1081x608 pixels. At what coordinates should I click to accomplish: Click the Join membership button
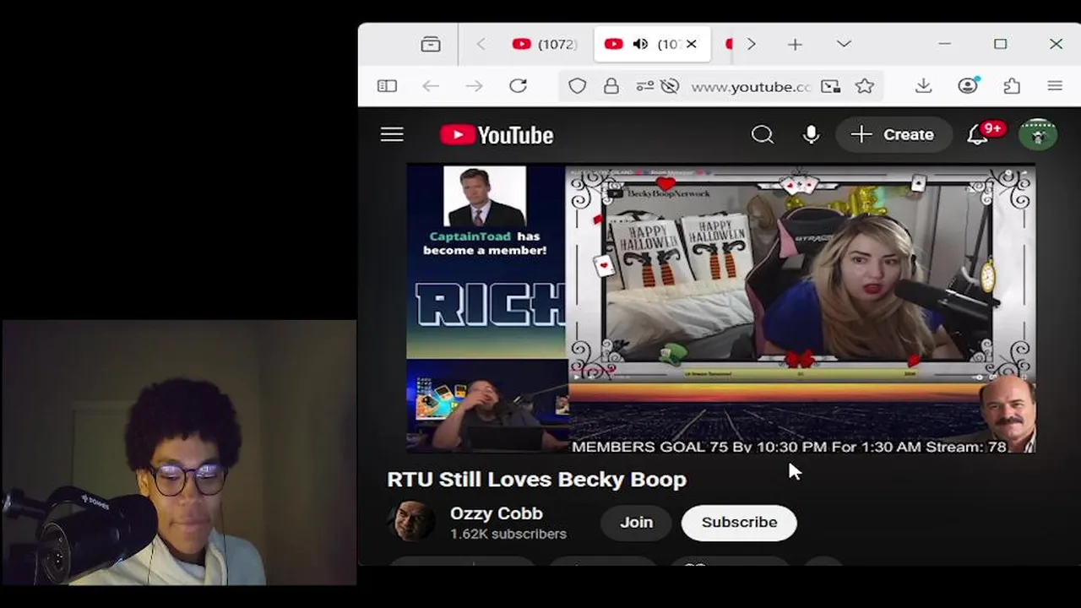tap(636, 523)
